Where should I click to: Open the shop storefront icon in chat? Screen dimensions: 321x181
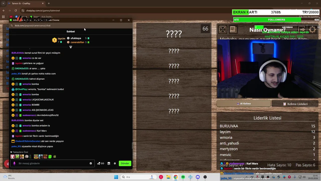(109, 163)
